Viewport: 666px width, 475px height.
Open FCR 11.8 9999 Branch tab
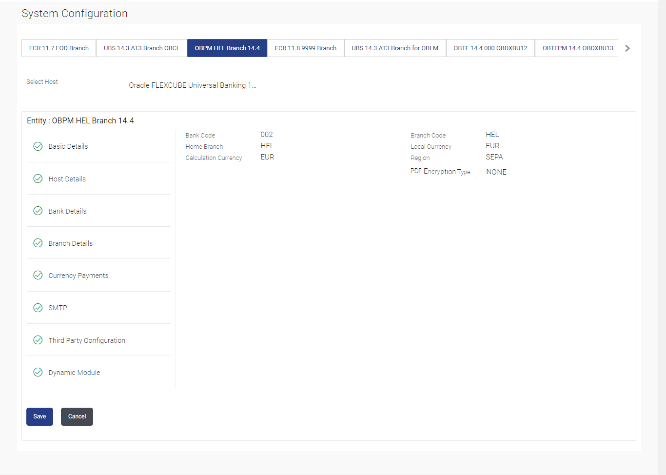click(306, 48)
